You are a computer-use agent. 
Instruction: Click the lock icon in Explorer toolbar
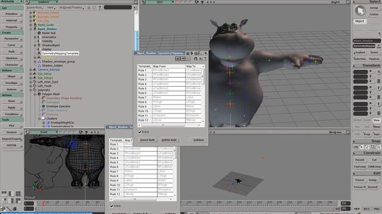[89, 8]
